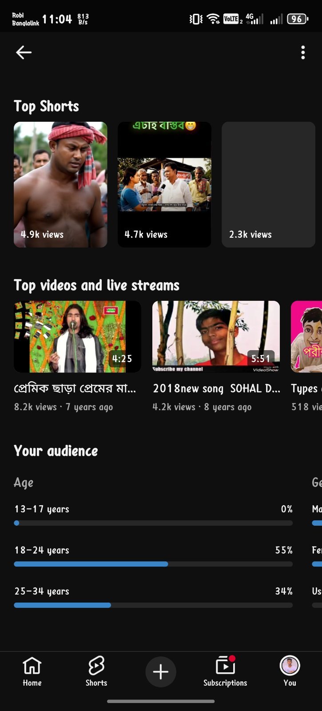Image resolution: width=322 pixels, height=711 pixels.
Task: Select the '13–17 years' row label
Action: coord(42,509)
